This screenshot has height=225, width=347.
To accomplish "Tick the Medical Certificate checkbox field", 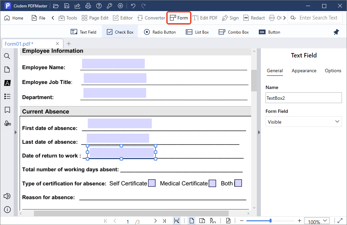I will click(213, 183).
